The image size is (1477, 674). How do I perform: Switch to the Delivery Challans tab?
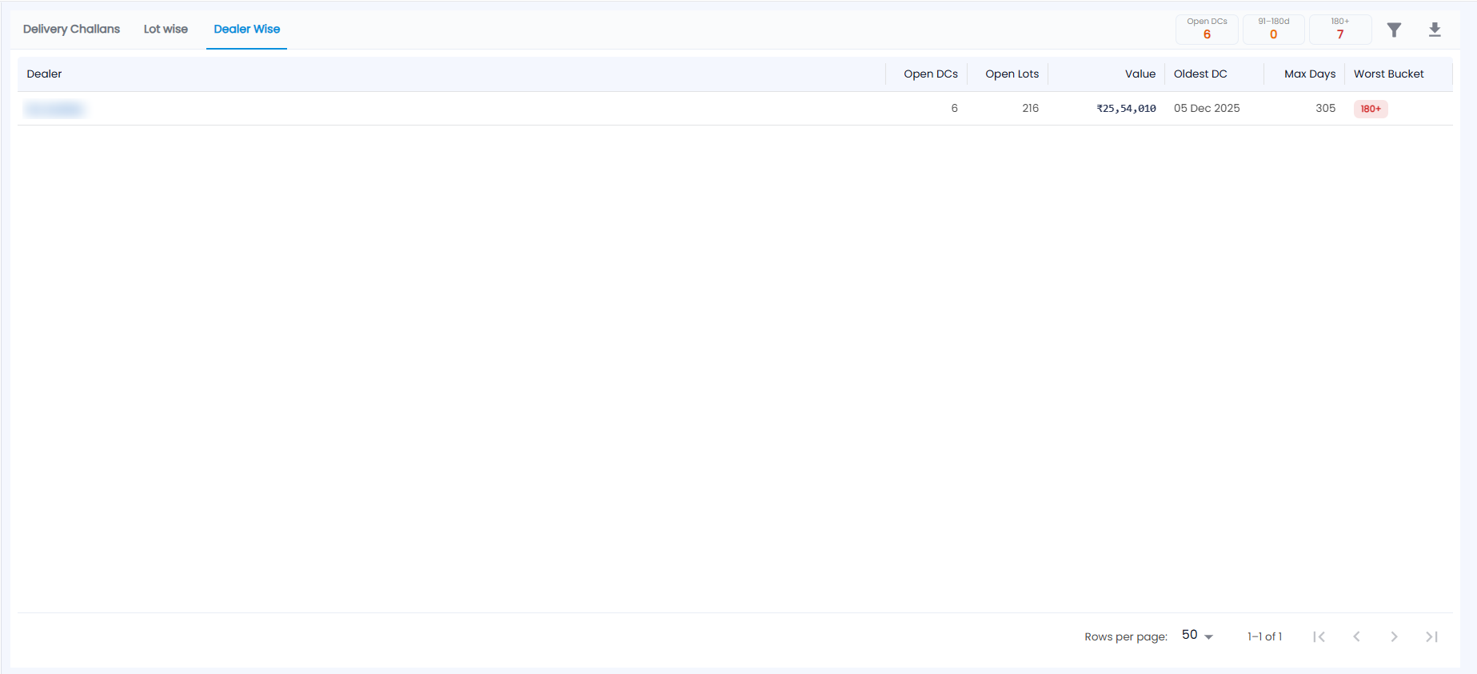click(71, 29)
